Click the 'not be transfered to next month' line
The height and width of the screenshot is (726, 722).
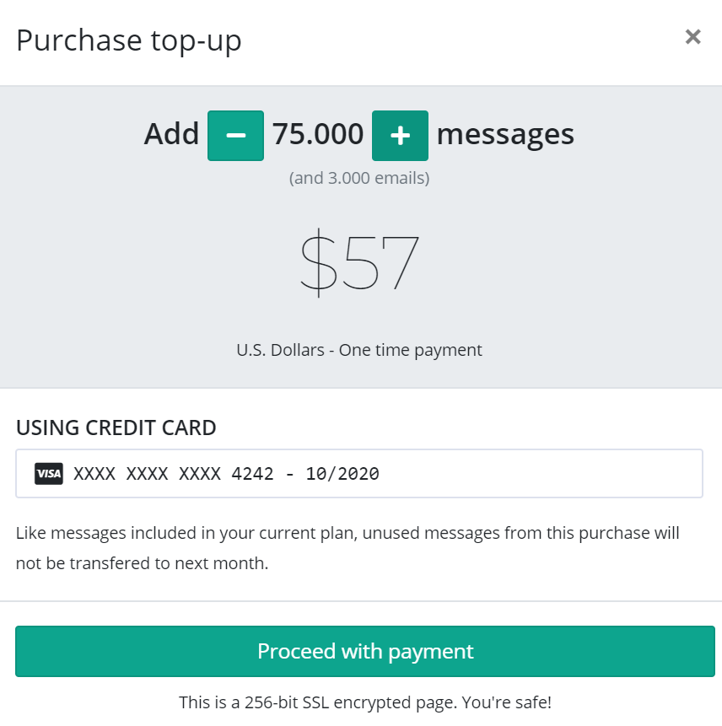click(x=143, y=563)
